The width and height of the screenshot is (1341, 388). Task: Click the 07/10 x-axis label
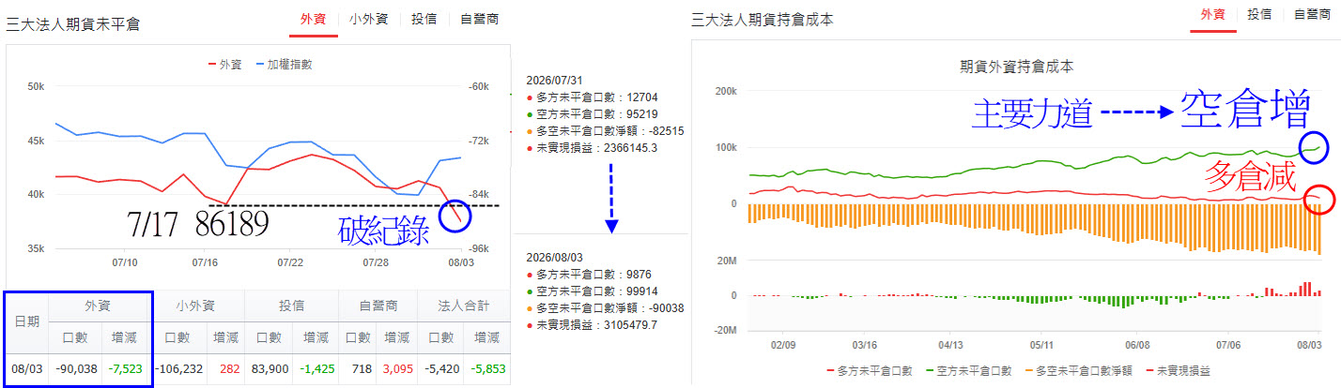125,262
